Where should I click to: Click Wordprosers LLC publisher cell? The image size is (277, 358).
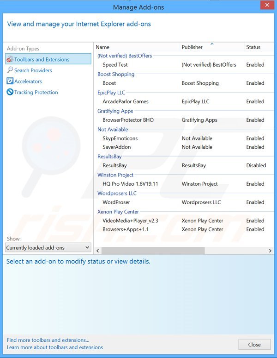pyautogui.click(x=201, y=202)
